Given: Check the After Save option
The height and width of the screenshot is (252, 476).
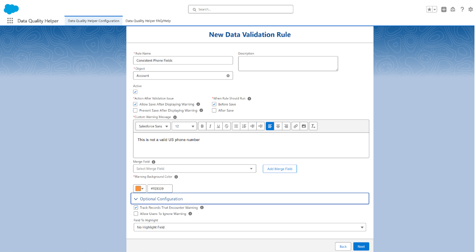Looking at the screenshot, I should pos(214,111).
